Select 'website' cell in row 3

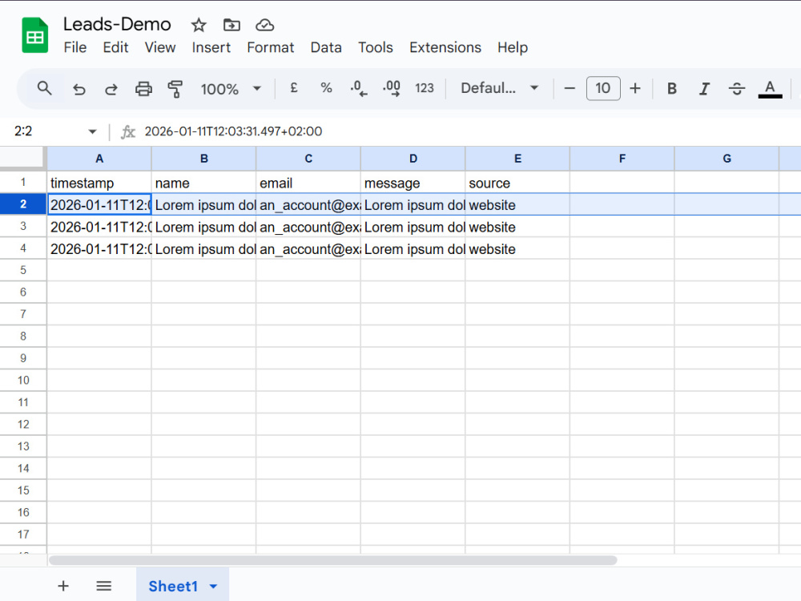tap(517, 227)
